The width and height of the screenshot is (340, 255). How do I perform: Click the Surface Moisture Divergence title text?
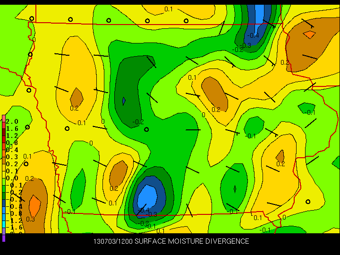coord(192,241)
